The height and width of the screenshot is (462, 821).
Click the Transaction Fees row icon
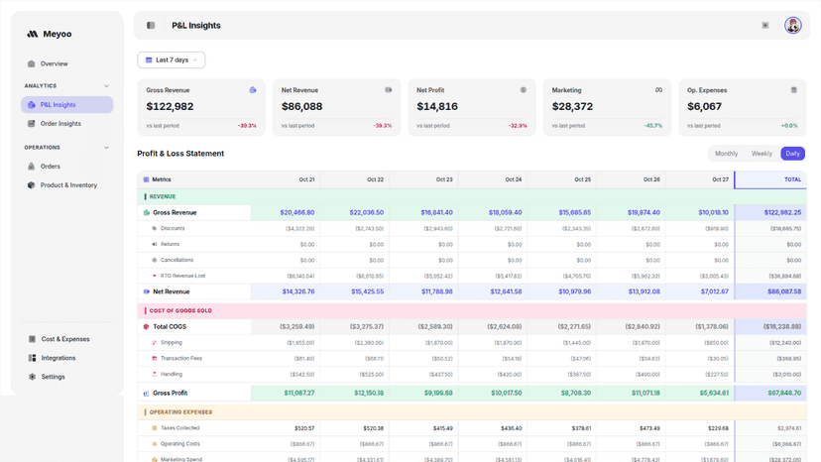point(155,358)
